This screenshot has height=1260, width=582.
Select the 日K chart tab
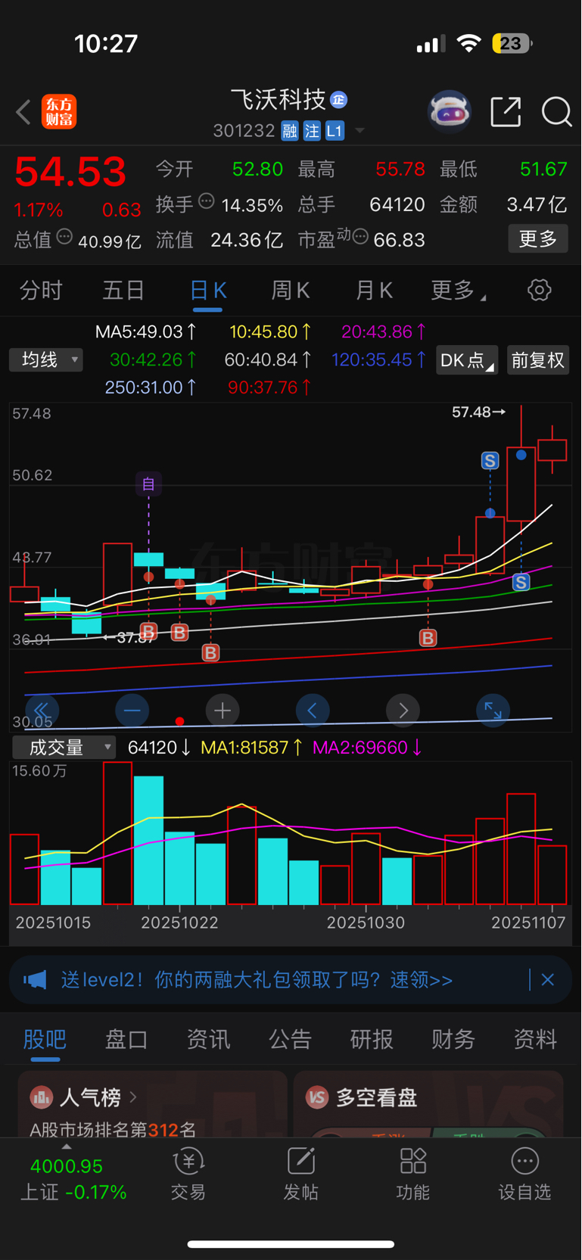[x=207, y=290]
